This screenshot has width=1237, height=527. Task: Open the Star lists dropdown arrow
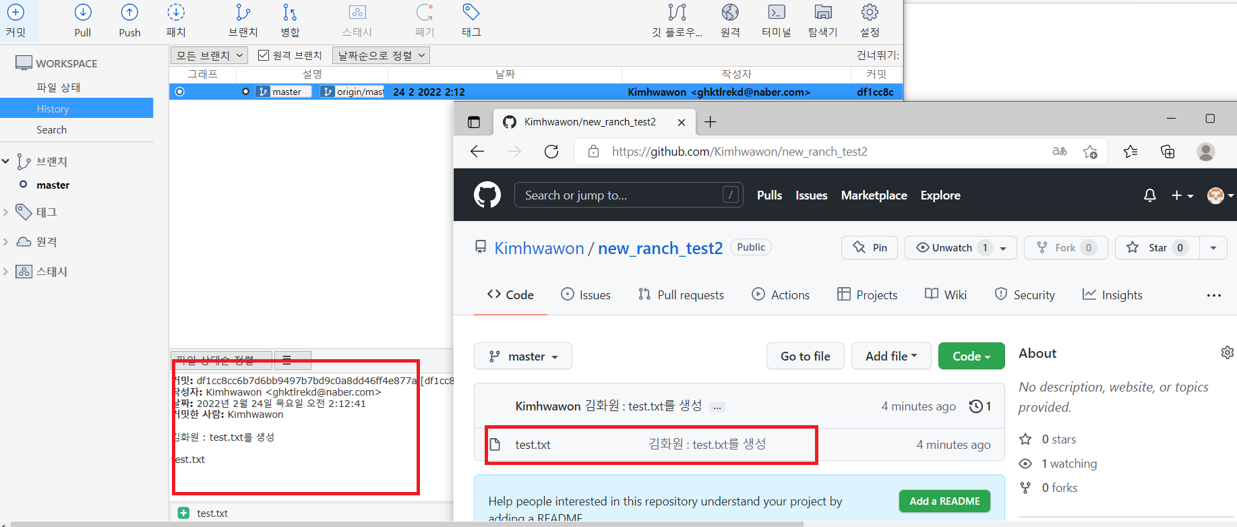point(1213,248)
